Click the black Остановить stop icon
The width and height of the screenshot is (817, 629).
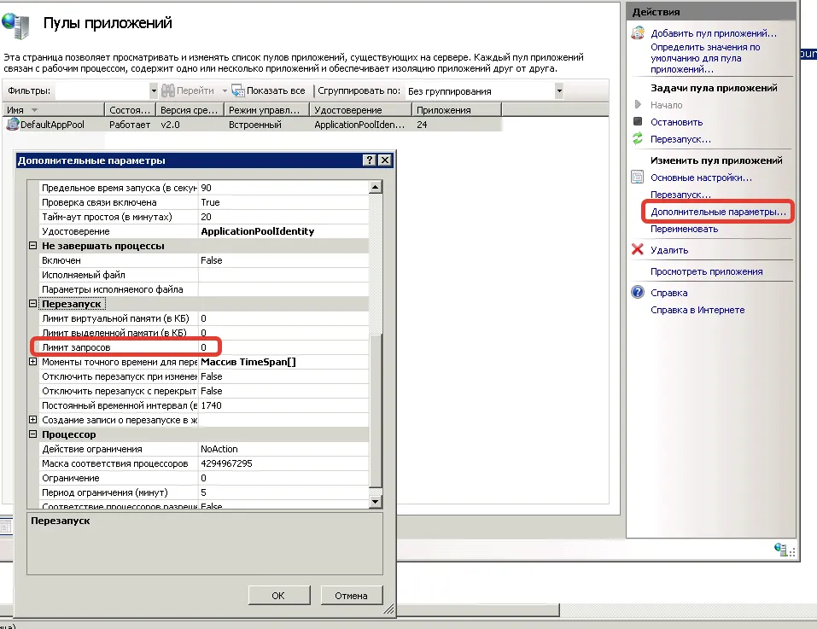(x=637, y=122)
